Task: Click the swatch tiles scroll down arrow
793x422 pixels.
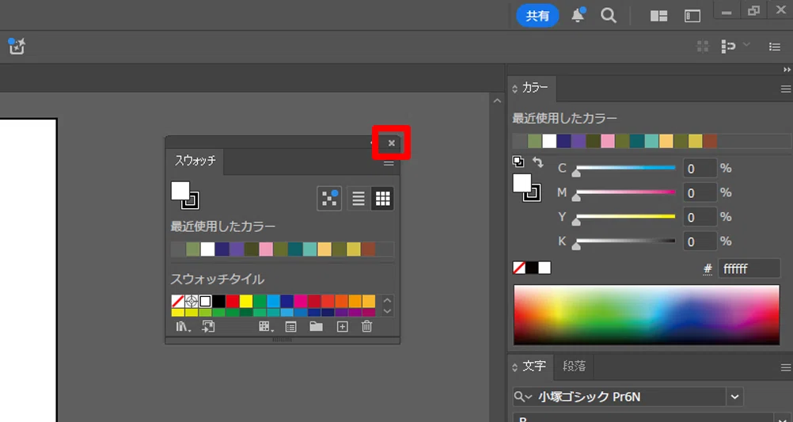Action: 387,311
